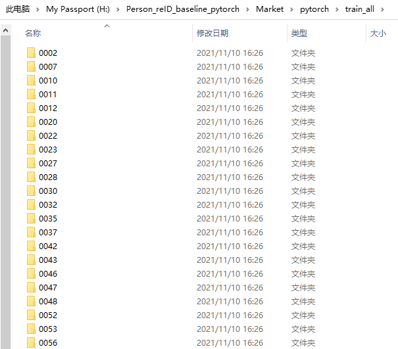This screenshot has width=398, height=349.
Task: Select folder name 0048
Action: (48, 301)
